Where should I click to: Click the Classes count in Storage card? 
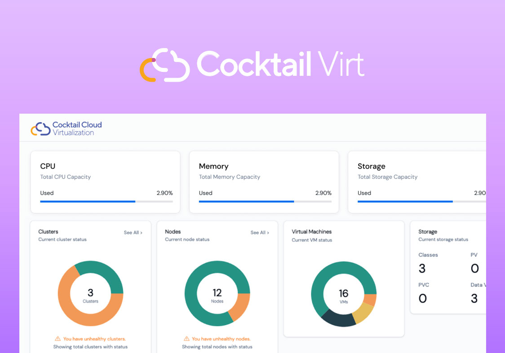click(x=422, y=269)
